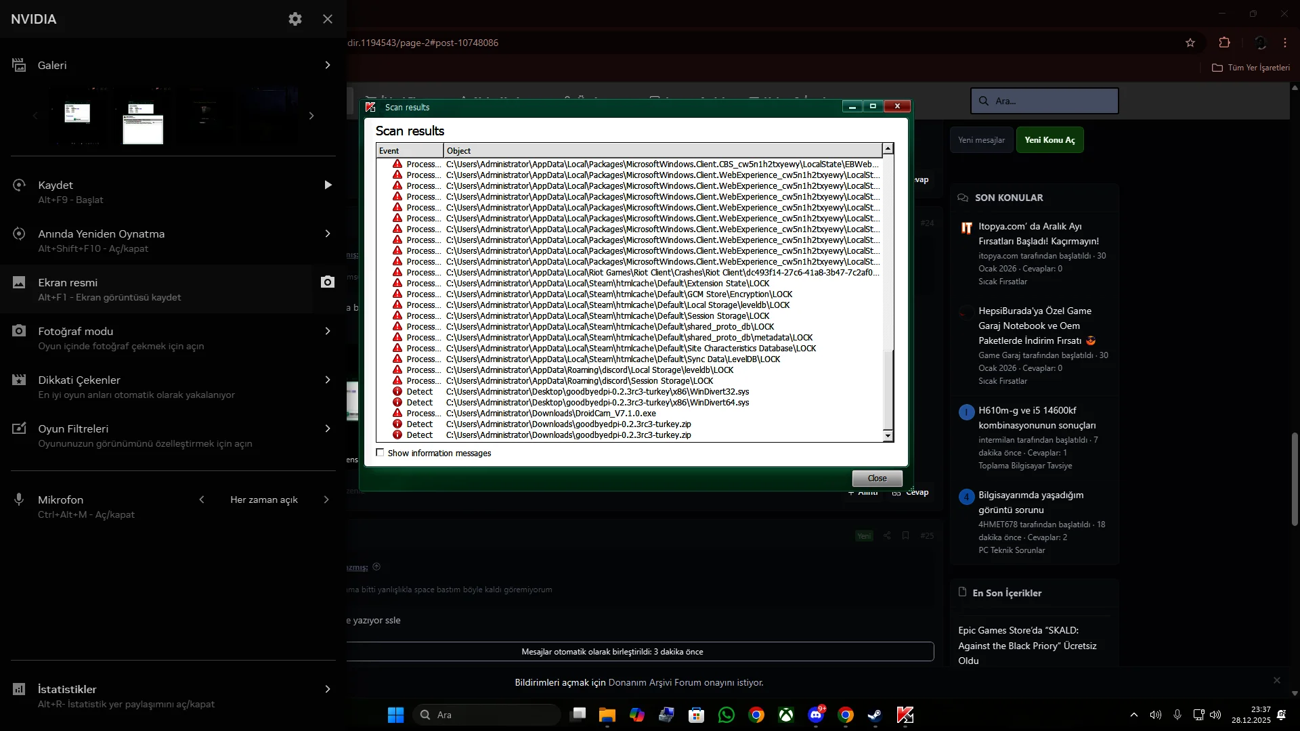The width and height of the screenshot is (1300, 731).
Task: Click the camera icon for Ekran resmi
Action: (327, 282)
